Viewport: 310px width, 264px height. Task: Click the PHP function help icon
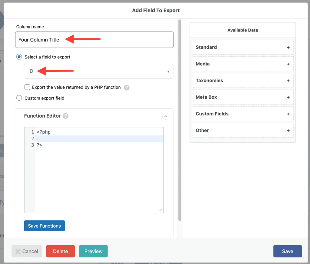point(127,87)
